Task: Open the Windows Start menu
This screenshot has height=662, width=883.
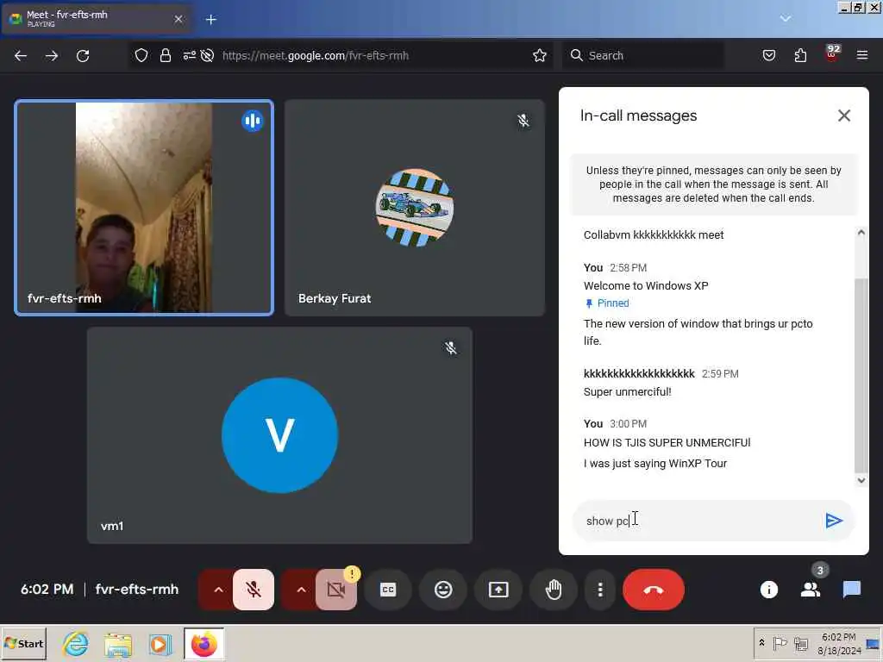Action: pos(23,643)
